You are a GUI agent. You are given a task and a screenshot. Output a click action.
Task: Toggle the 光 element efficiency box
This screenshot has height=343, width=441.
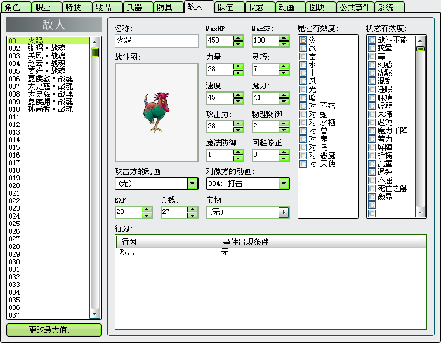tap(303, 90)
